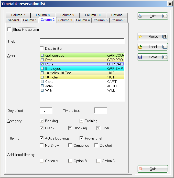Viewport: 174px width, 178px height.
Task: Go to the General tab
Action: [13, 20]
